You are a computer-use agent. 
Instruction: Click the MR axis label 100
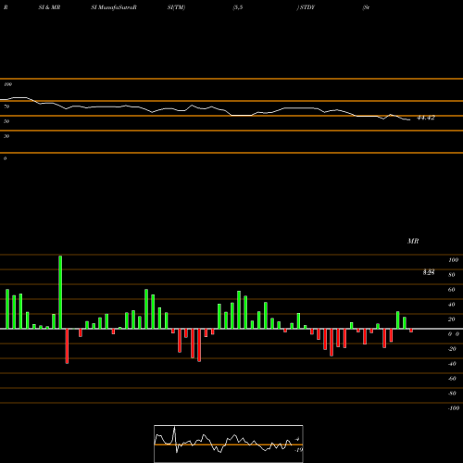tap(453, 260)
